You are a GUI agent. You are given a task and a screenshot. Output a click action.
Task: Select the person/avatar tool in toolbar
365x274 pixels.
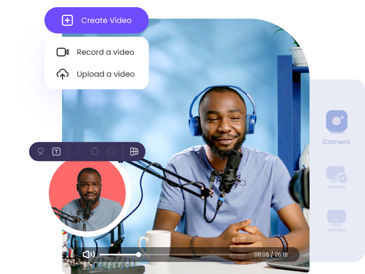click(41, 152)
